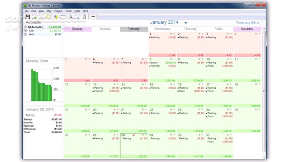
Task: Click the blue checkmark toolbar icon
Action: click(78, 17)
